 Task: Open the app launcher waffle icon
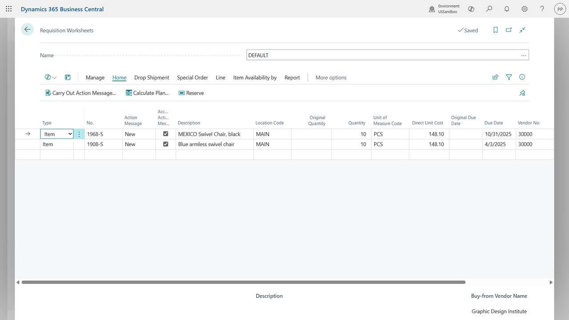coord(8,9)
